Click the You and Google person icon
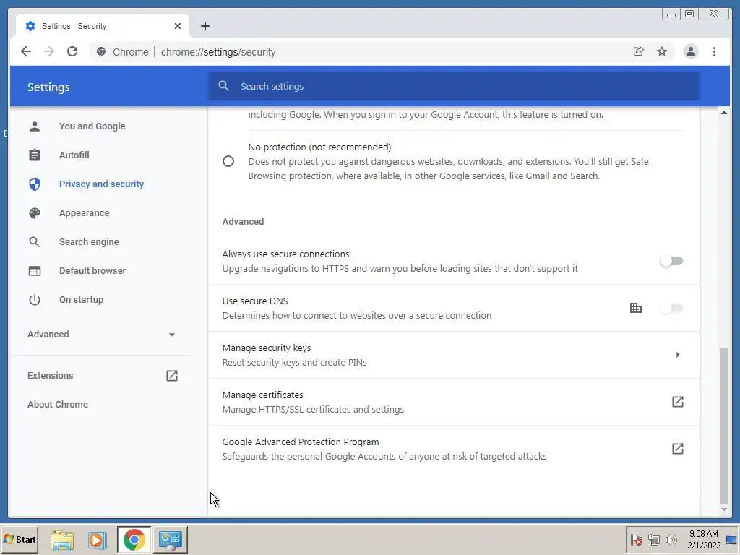This screenshot has width=740, height=555. click(35, 126)
